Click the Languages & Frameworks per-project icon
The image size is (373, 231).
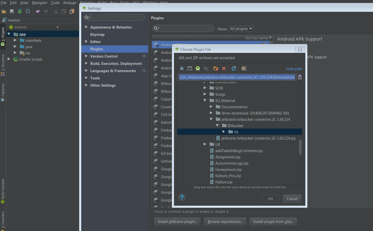point(144,70)
